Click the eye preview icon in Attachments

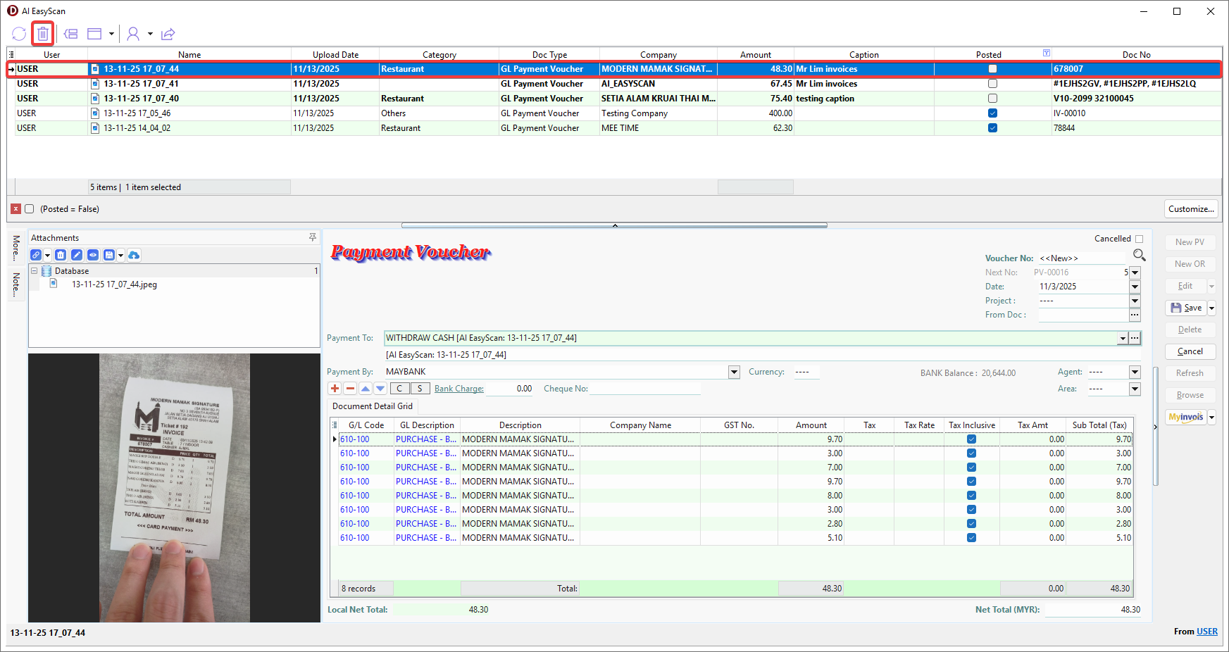coord(93,255)
